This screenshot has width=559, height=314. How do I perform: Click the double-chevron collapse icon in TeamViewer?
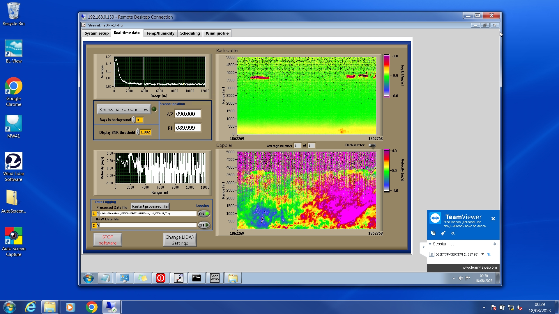[x=453, y=233]
